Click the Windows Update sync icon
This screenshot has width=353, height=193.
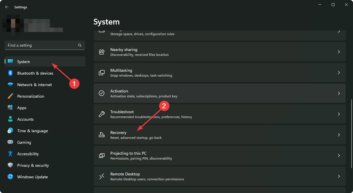10,177
